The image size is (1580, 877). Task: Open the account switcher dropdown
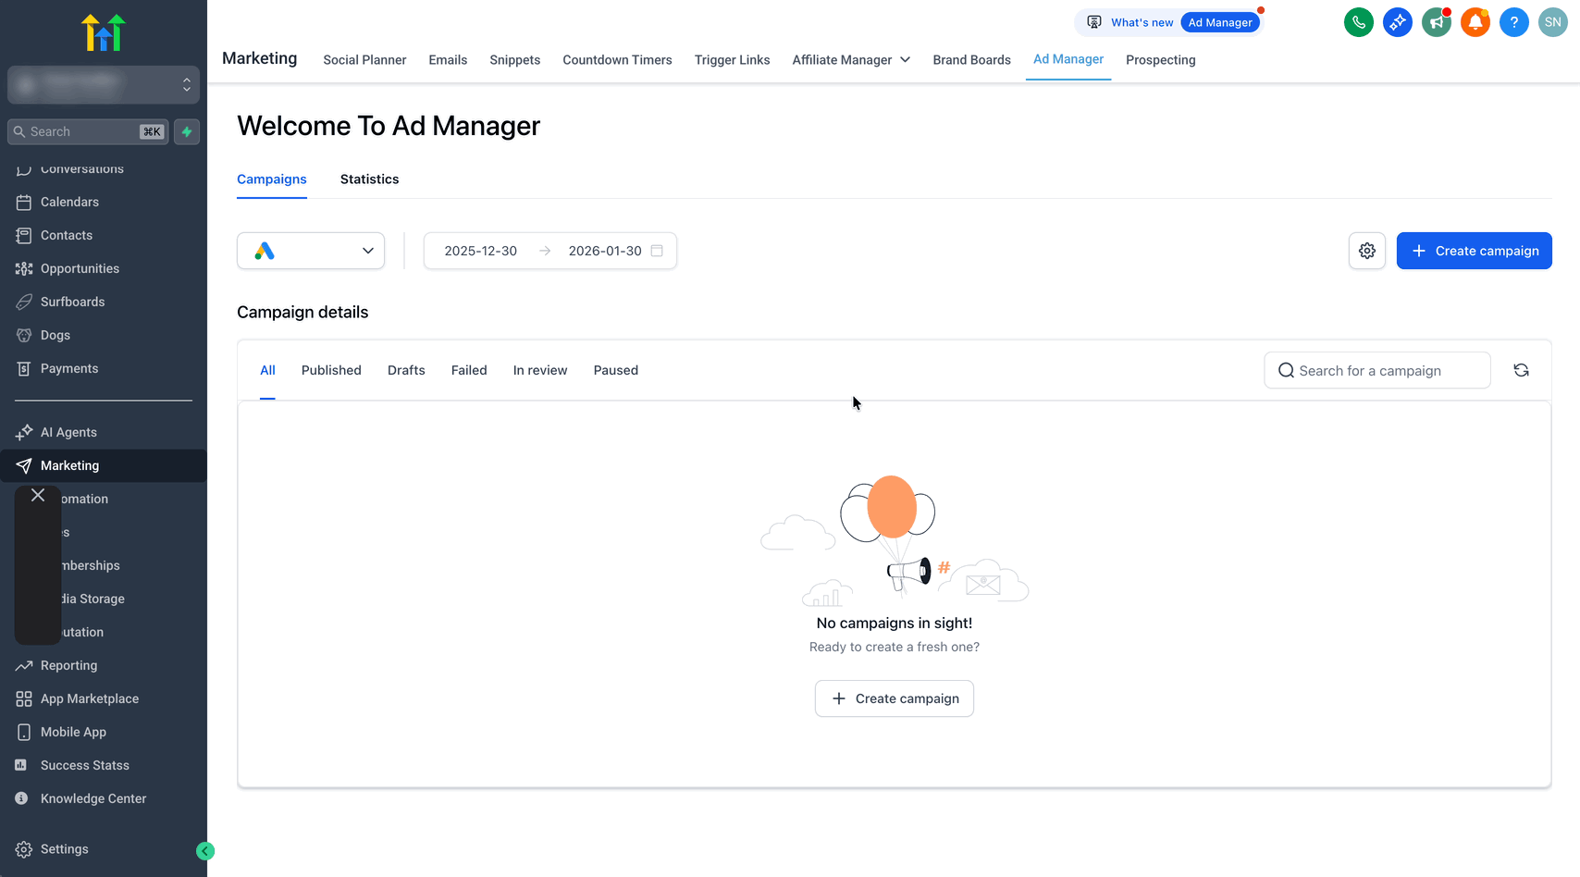tap(104, 85)
